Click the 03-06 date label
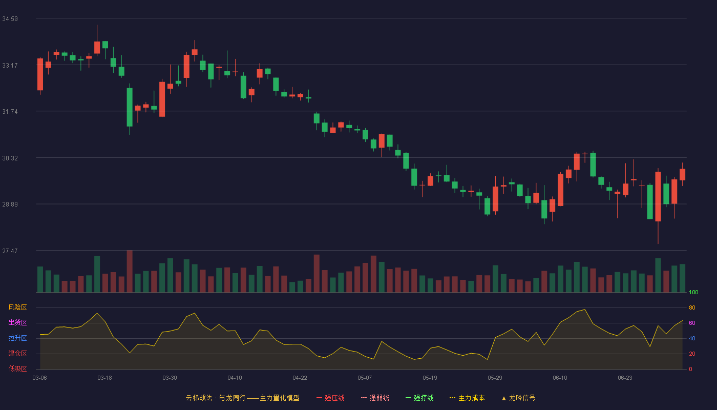717x410 pixels. pyautogui.click(x=39, y=378)
